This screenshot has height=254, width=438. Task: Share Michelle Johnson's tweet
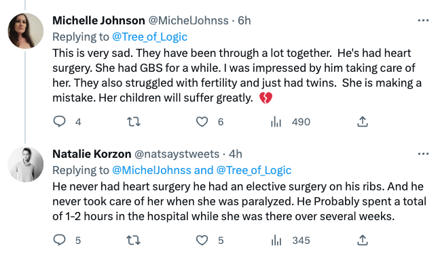point(363,122)
